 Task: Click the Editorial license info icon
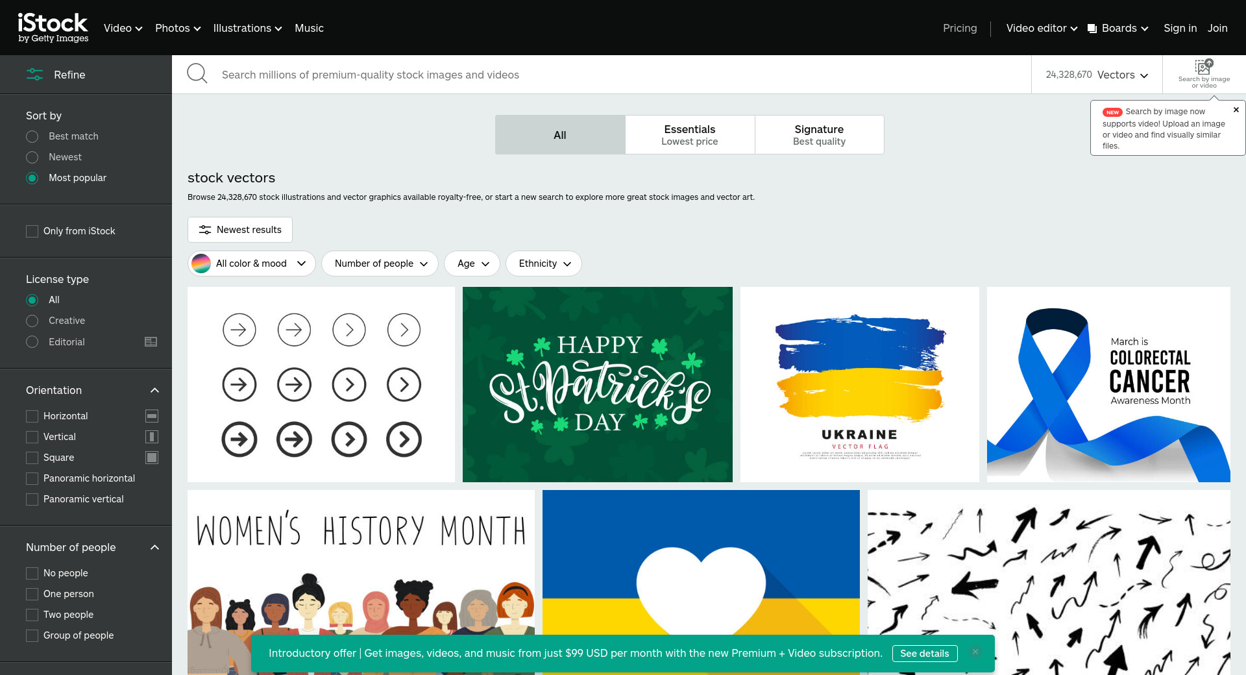[x=151, y=342]
